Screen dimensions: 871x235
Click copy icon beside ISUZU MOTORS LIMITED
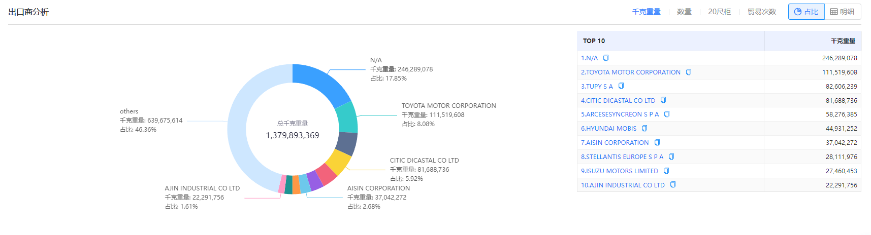[x=666, y=171]
